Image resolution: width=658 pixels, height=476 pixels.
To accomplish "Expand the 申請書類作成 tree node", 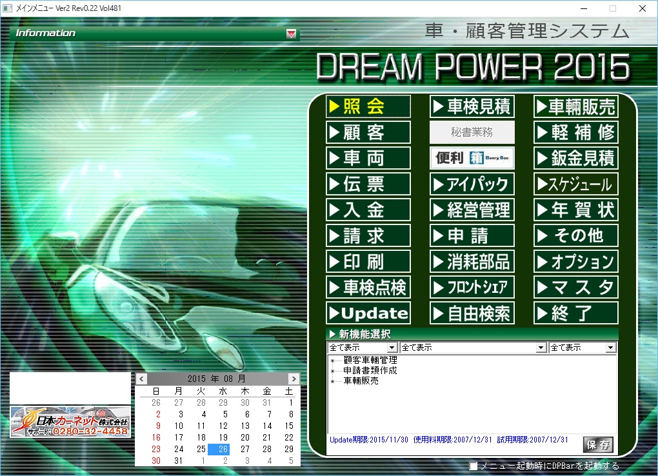I will [x=332, y=371].
